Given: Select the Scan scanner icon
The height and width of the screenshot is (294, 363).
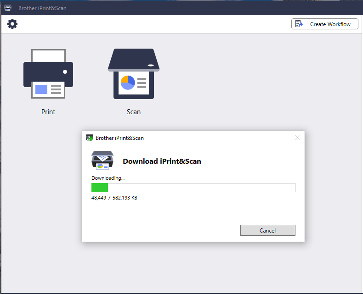Looking at the screenshot, I should (134, 74).
